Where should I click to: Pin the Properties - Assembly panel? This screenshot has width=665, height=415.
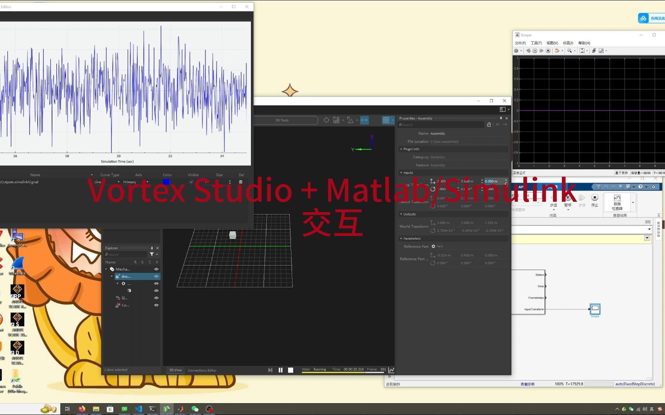501,118
